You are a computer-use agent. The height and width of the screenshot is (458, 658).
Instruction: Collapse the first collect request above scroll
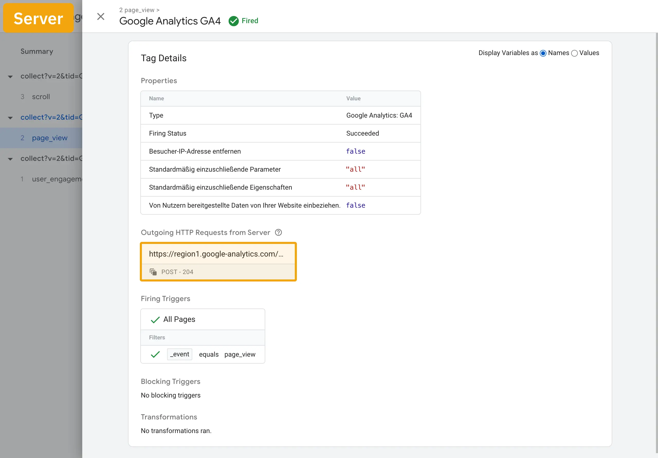[10, 77]
